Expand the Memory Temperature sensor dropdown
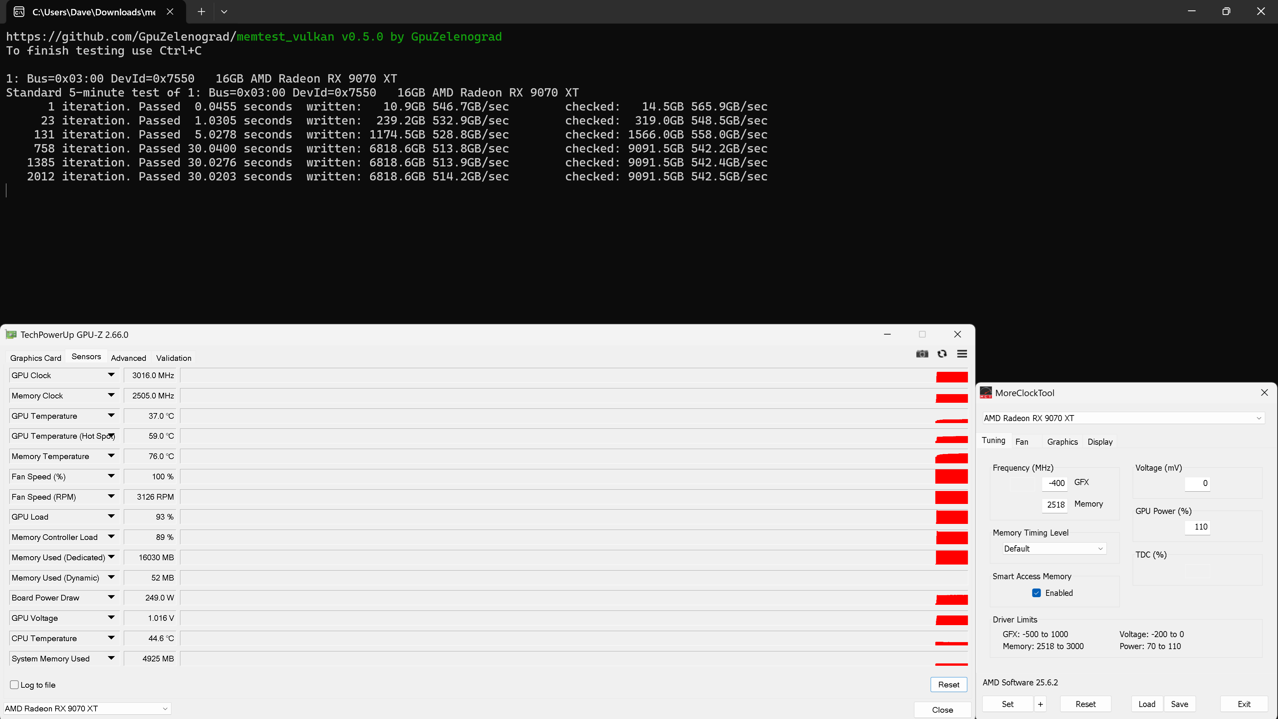 (111, 456)
